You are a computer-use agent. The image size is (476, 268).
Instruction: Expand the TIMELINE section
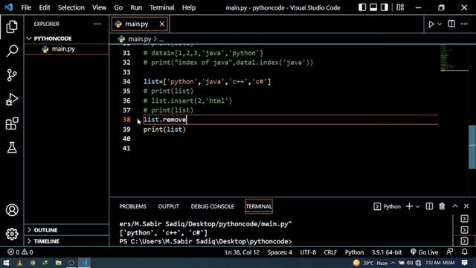pyautogui.click(x=66, y=241)
